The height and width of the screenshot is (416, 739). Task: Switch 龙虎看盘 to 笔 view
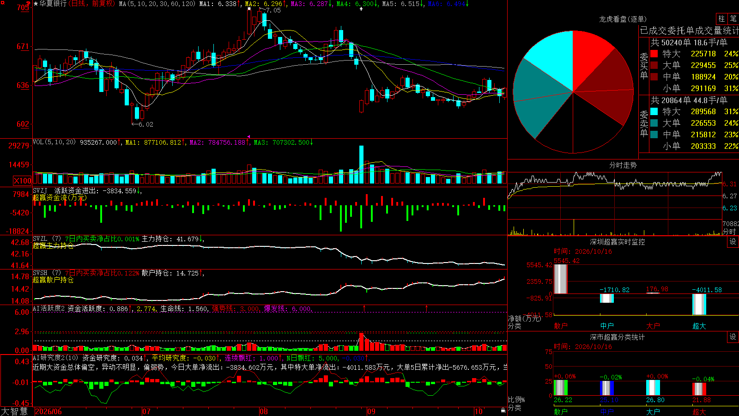[733, 18]
